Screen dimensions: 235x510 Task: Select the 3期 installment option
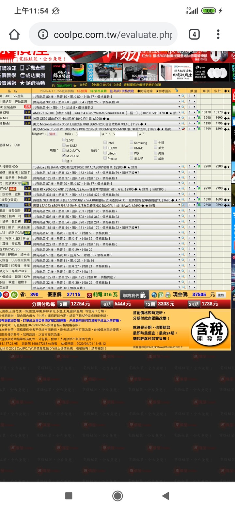click(x=63, y=304)
